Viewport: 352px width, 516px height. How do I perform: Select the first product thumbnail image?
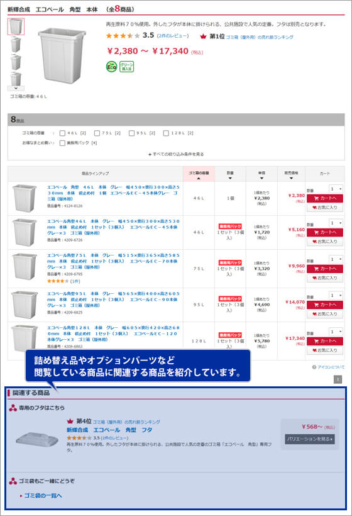16,26
